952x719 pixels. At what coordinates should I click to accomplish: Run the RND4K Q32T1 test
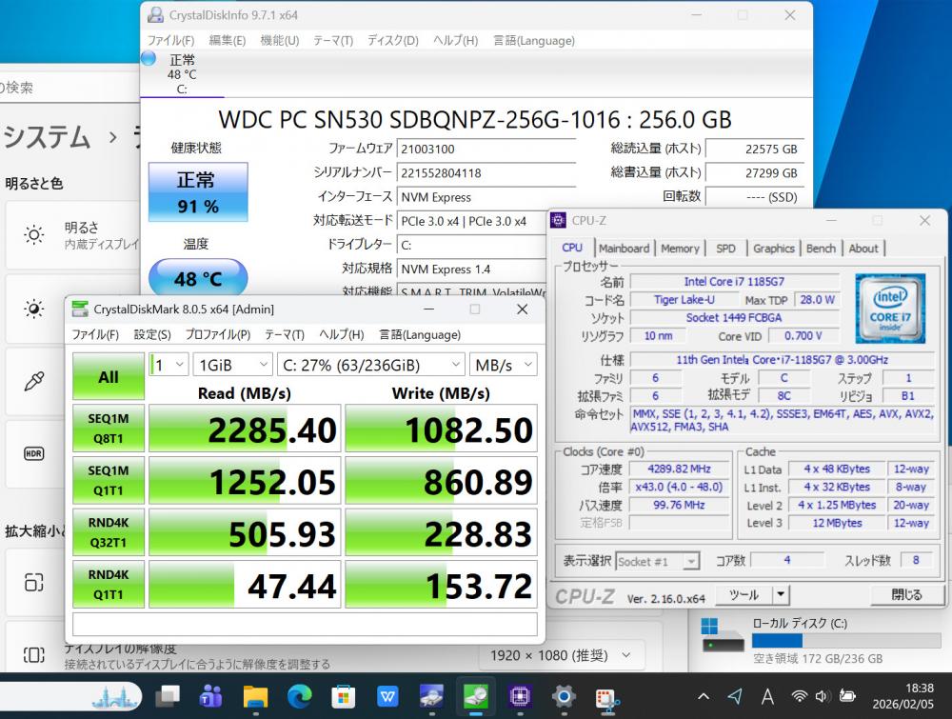109,532
